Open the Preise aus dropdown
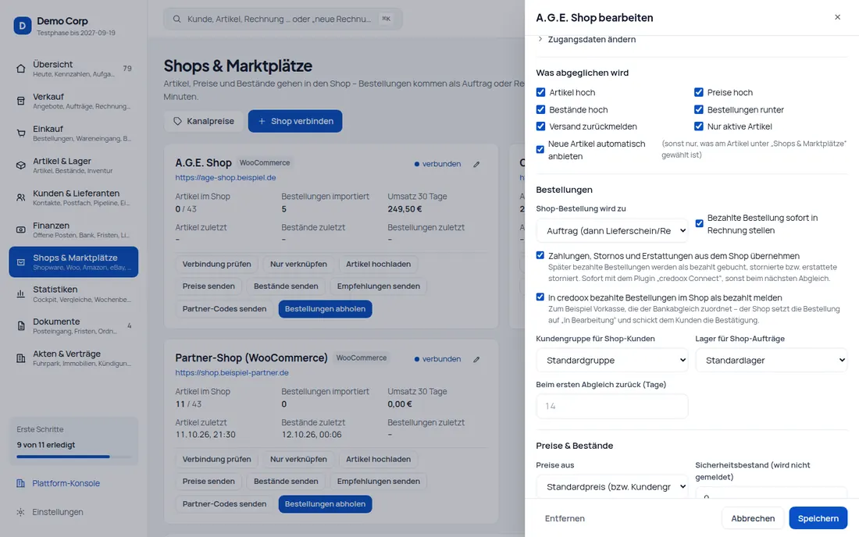Viewport: 859px width, 537px height. point(612,486)
